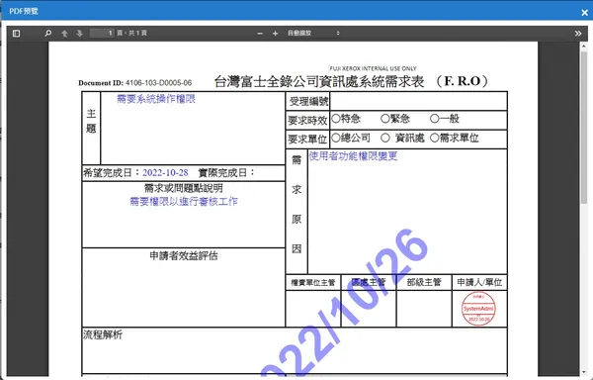Select the 需求單位 radio button
This screenshot has width=593, height=380.
tap(434, 139)
